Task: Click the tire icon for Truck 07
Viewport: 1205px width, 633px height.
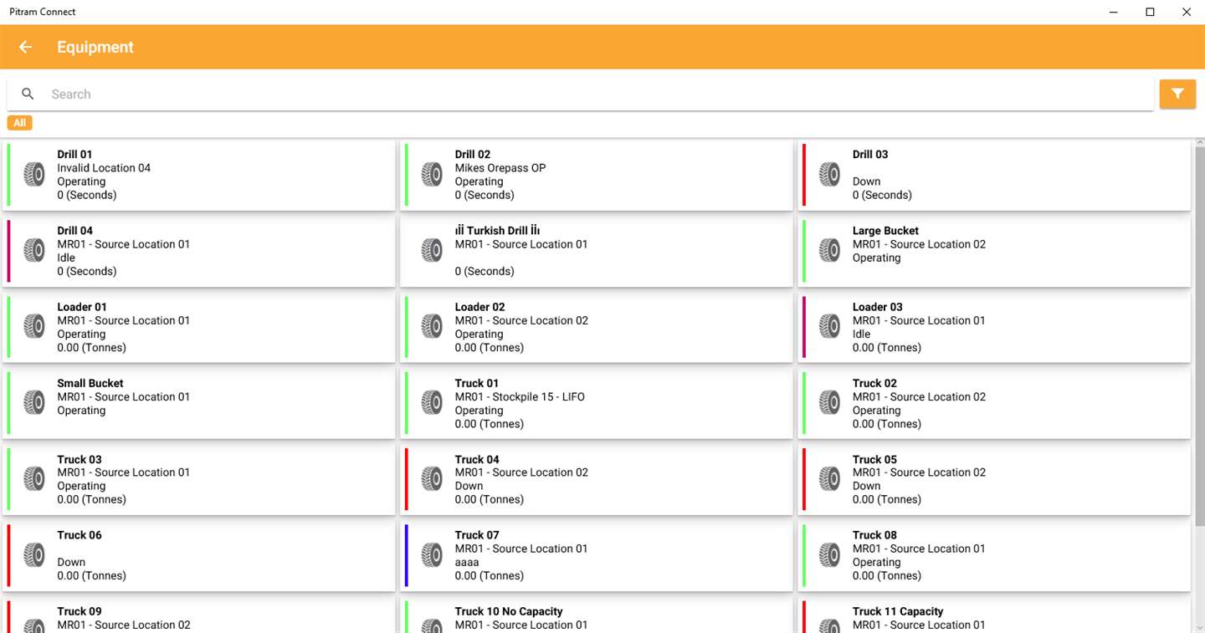Action: [x=432, y=554]
